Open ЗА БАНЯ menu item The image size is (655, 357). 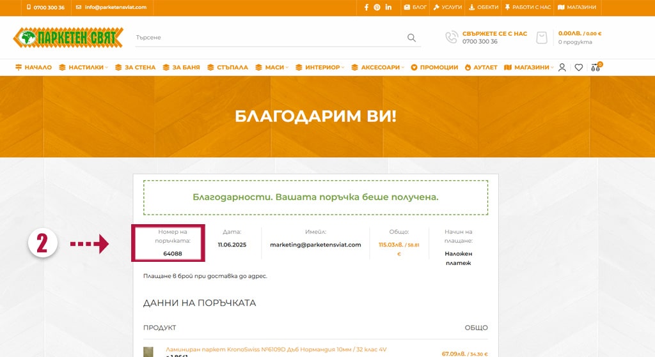coord(181,67)
